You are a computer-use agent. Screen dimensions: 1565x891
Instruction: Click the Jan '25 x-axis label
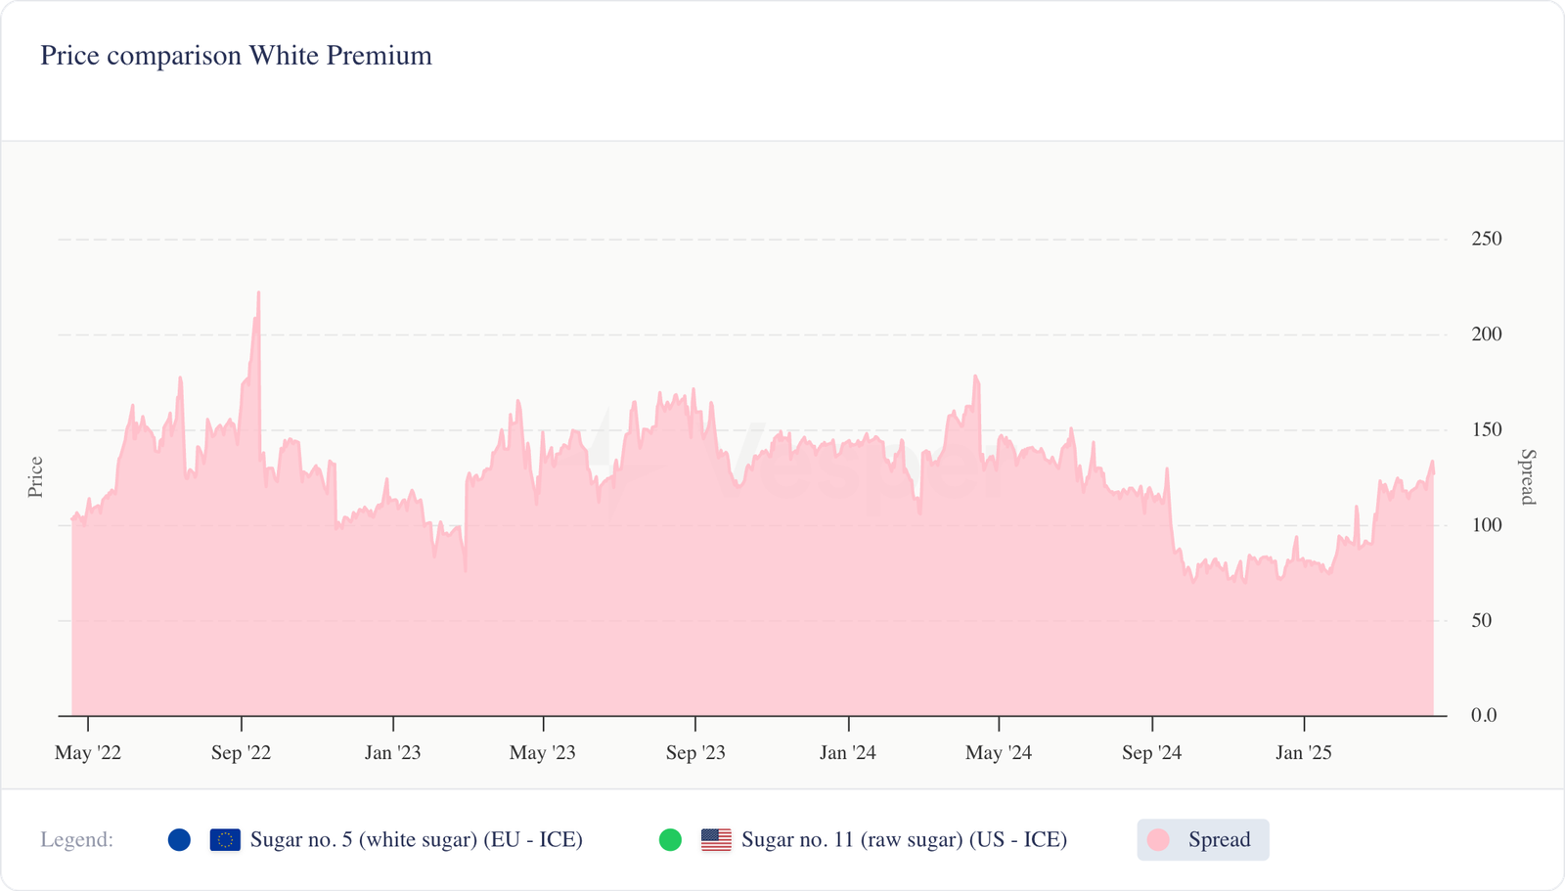coord(1303,753)
